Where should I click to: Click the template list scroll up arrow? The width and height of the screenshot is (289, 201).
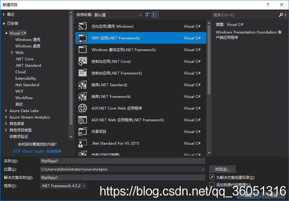(209, 23)
